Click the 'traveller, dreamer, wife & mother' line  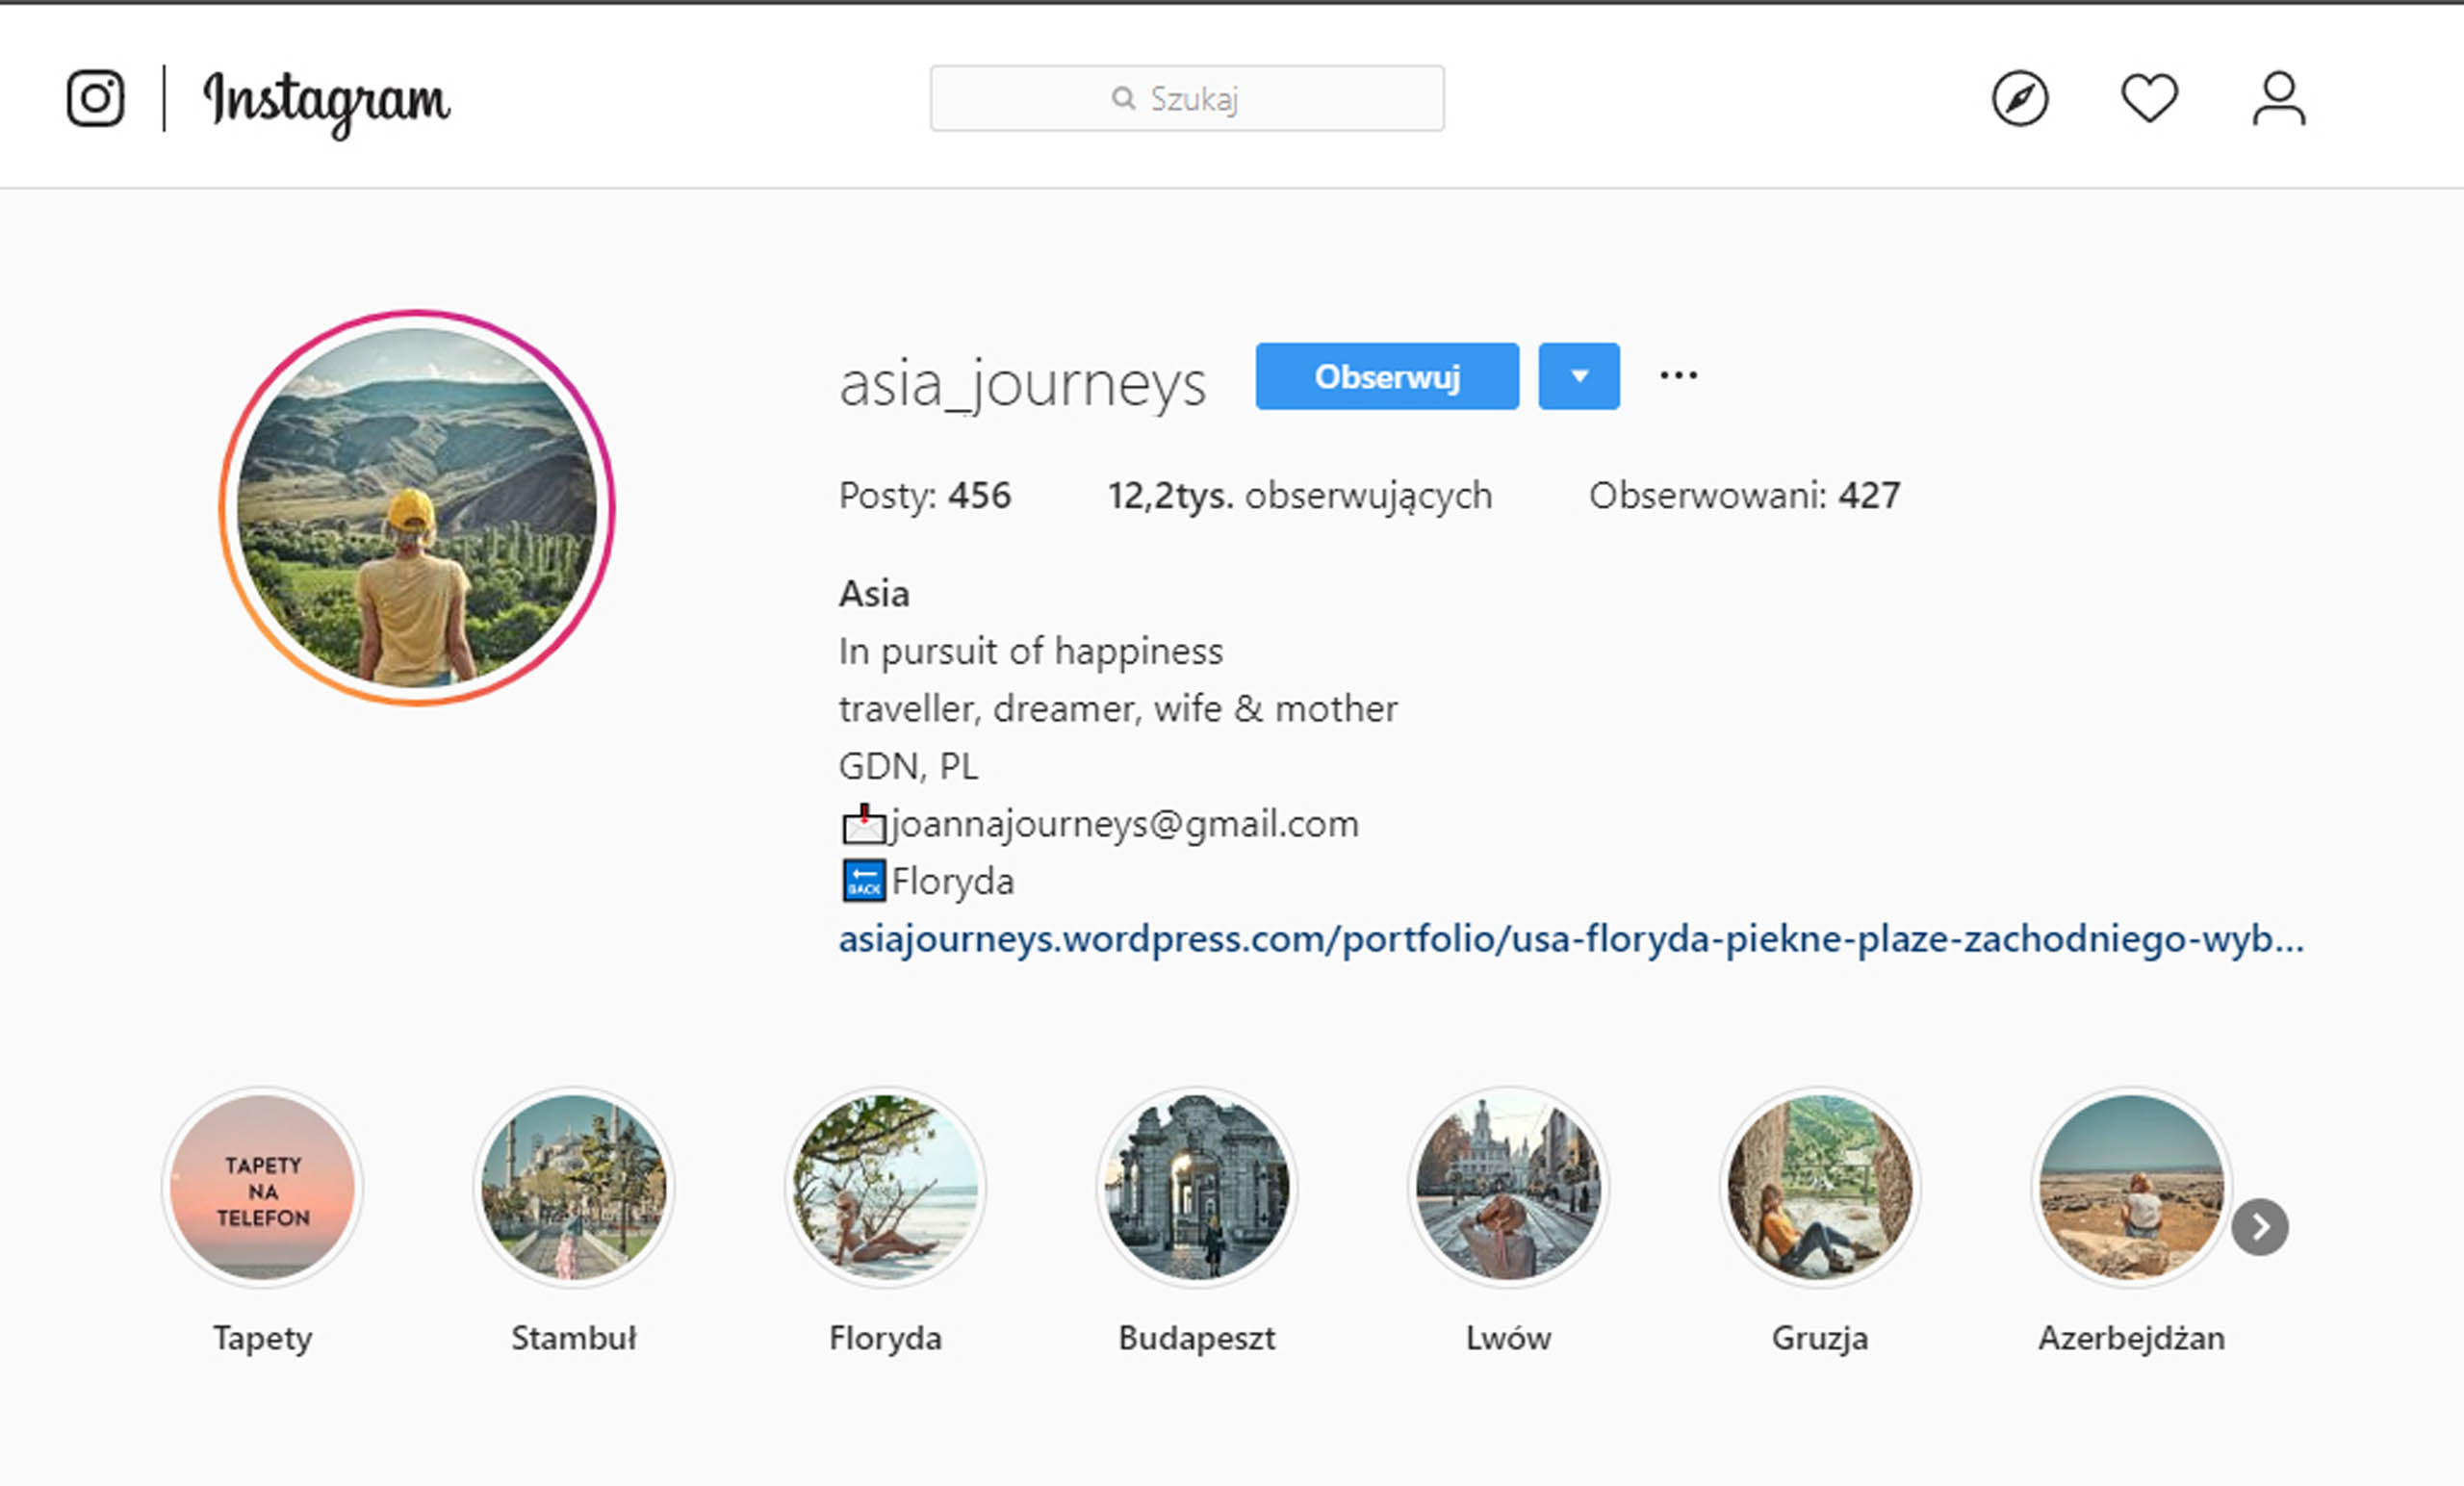point(1117,709)
